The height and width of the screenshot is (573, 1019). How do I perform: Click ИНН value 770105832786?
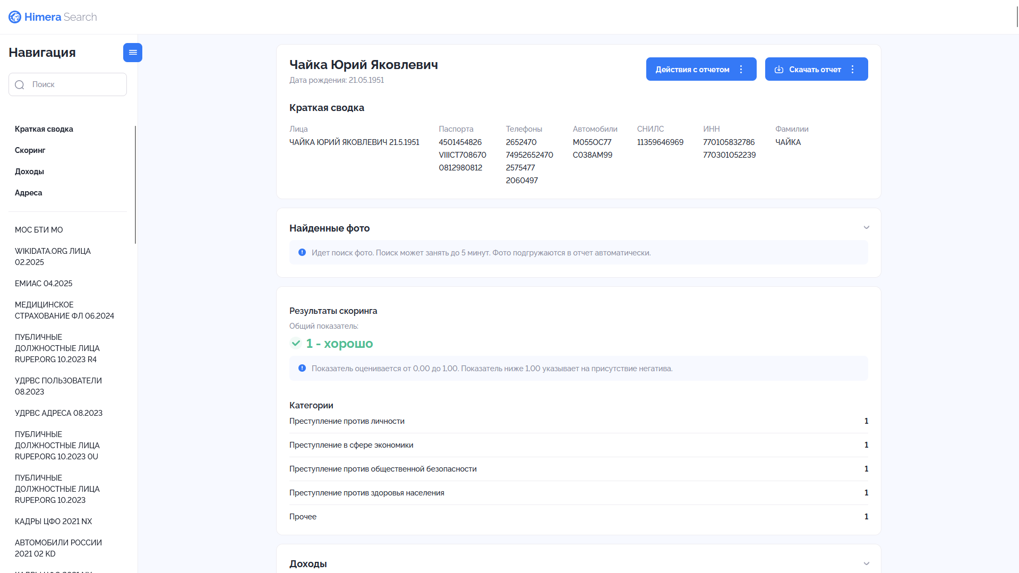729,142
